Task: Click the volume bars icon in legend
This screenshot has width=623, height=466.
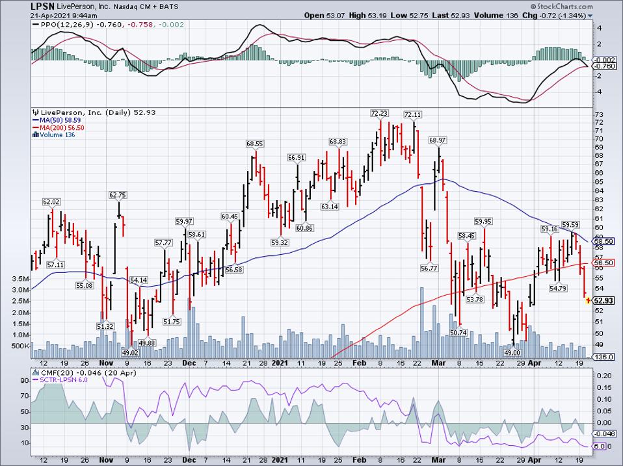Action: point(35,135)
